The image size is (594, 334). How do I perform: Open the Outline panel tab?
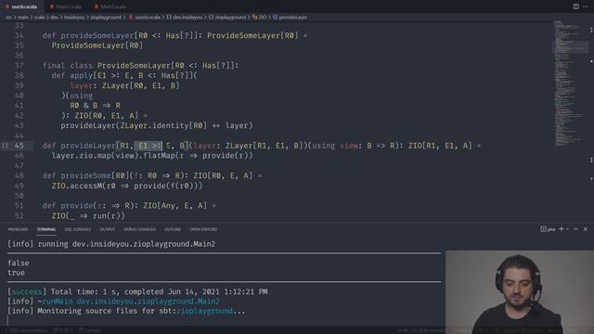[173, 229]
